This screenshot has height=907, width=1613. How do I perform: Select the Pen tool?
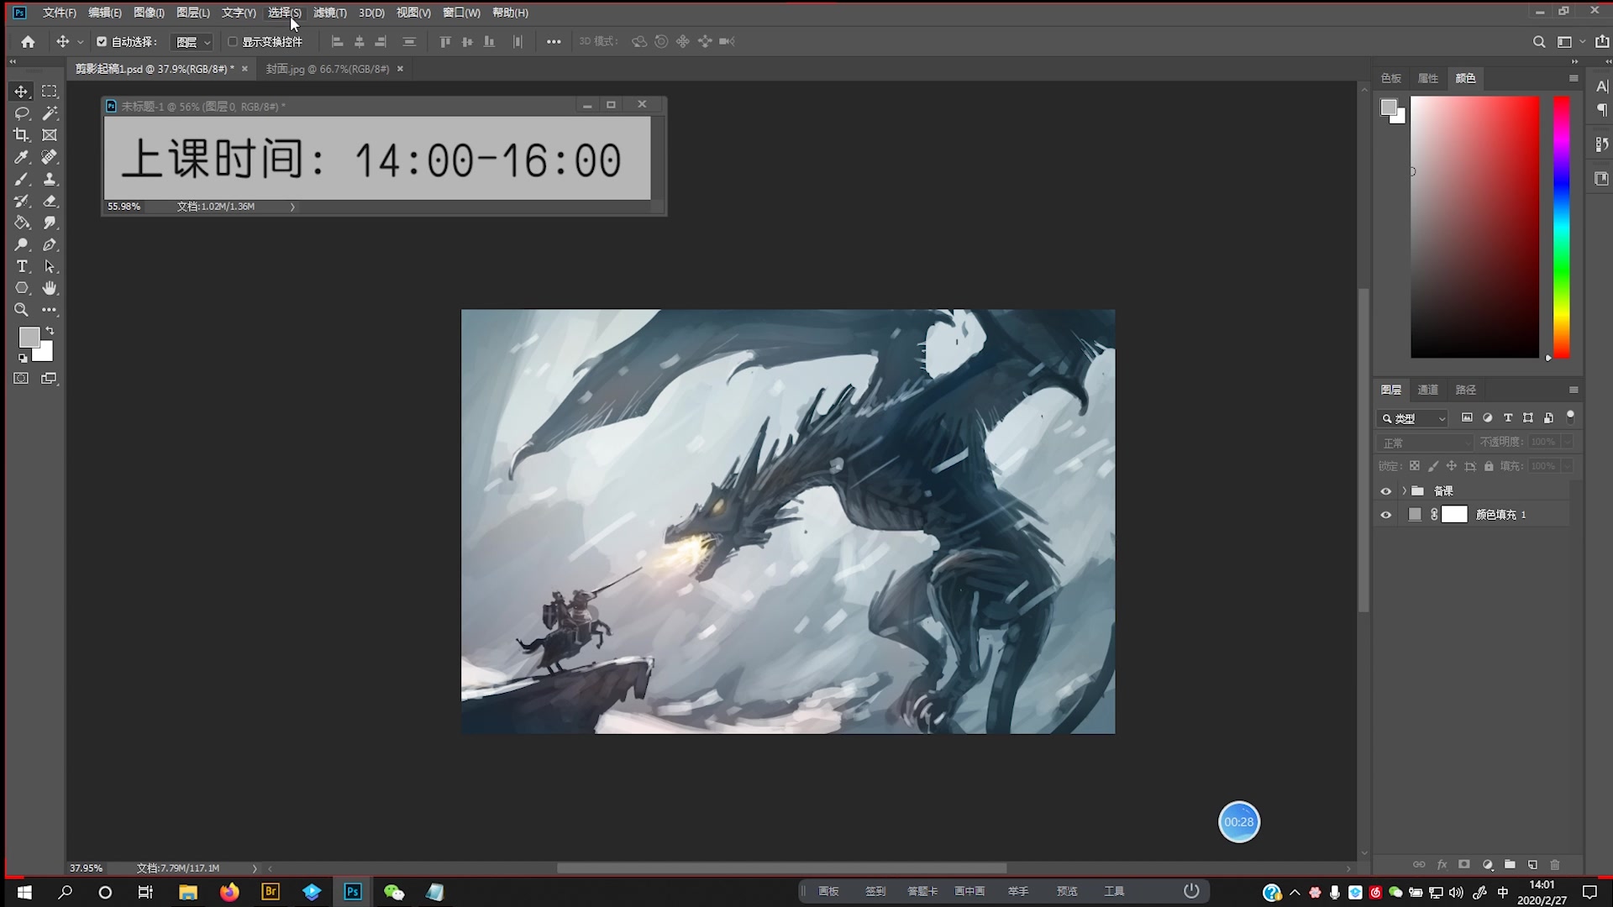tap(50, 244)
